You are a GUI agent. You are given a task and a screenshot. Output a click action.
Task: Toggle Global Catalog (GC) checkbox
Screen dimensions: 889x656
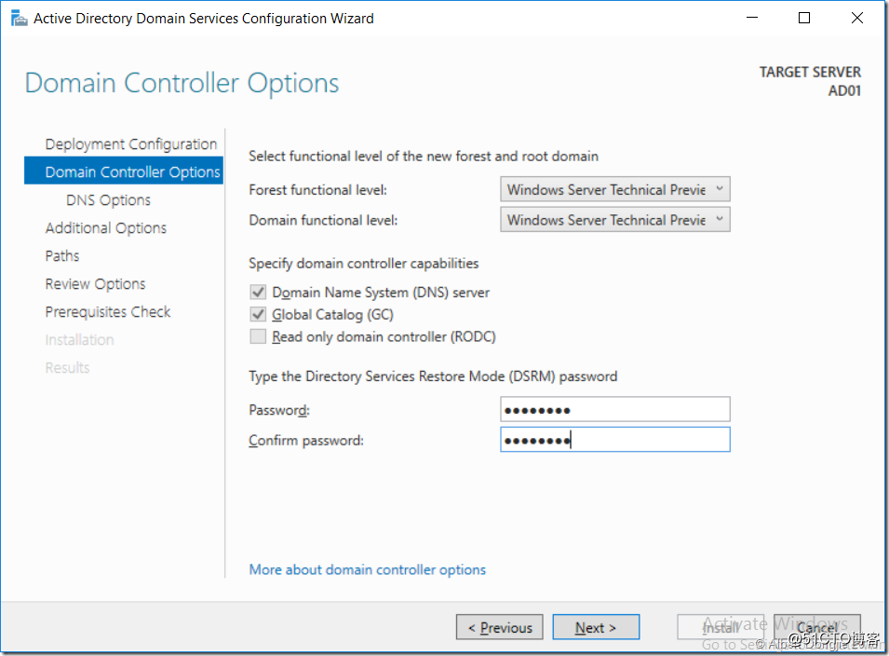pos(258,314)
